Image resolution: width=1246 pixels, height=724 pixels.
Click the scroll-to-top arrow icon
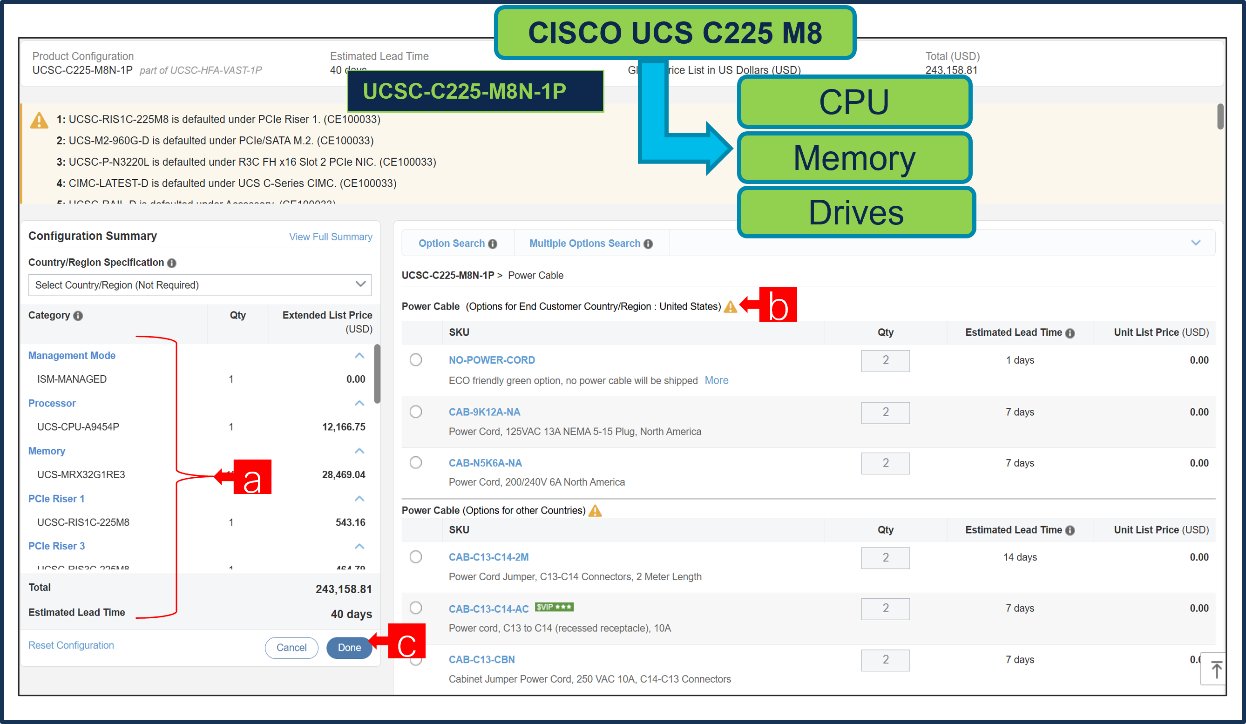point(1216,670)
